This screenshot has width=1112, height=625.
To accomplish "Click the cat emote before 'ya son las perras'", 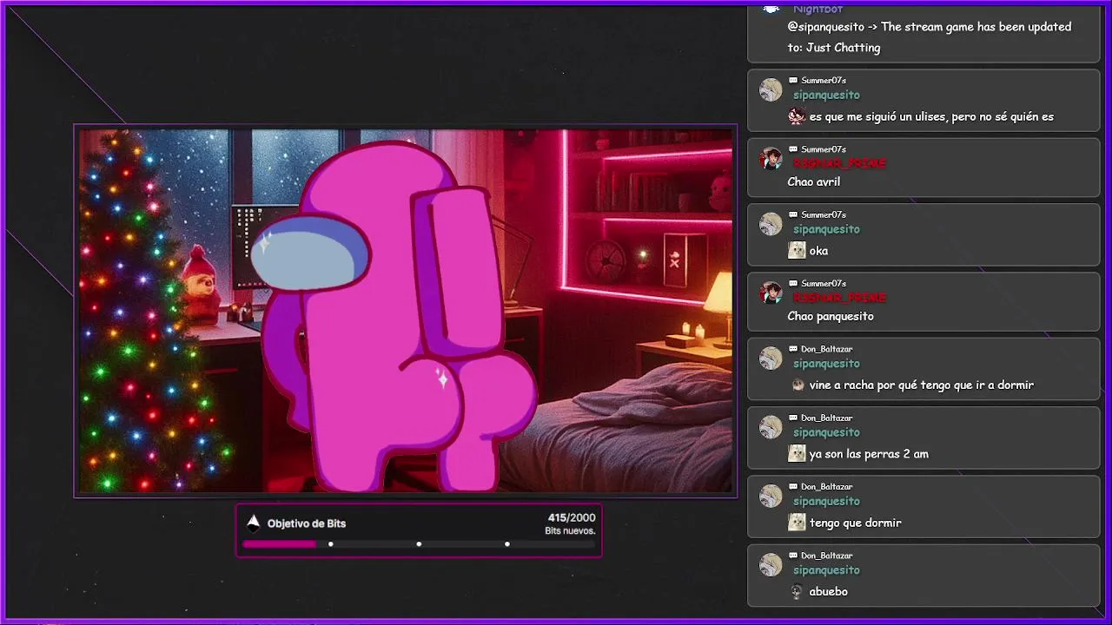I will tap(797, 453).
